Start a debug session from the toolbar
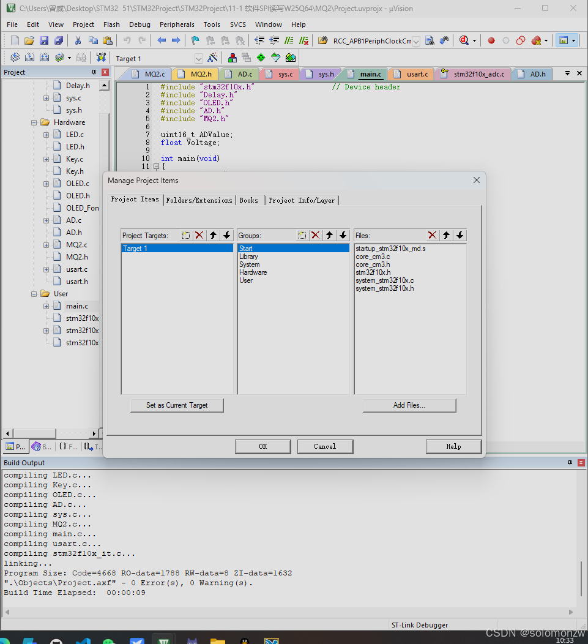 point(463,42)
